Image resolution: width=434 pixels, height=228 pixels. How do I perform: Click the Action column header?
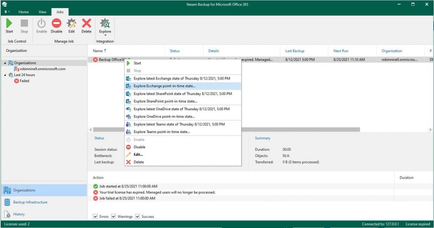coord(98,178)
